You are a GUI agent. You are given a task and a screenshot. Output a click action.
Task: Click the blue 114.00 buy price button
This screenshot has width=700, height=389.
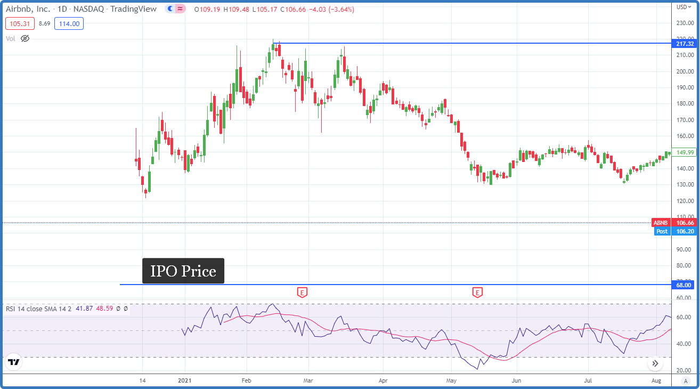[x=69, y=23]
